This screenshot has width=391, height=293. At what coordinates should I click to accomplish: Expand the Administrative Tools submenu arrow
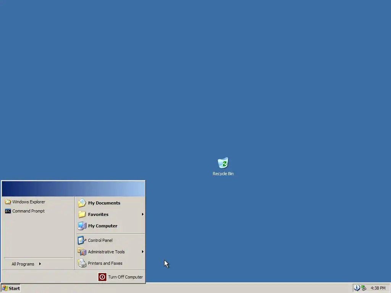click(143, 252)
